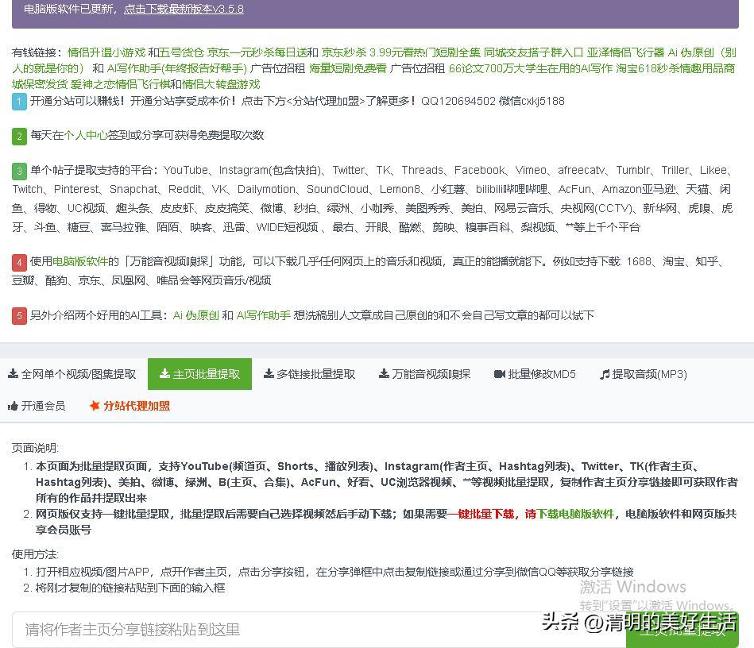
Task: Click the AI写作助手 link in item 5
Action: click(264, 315)
